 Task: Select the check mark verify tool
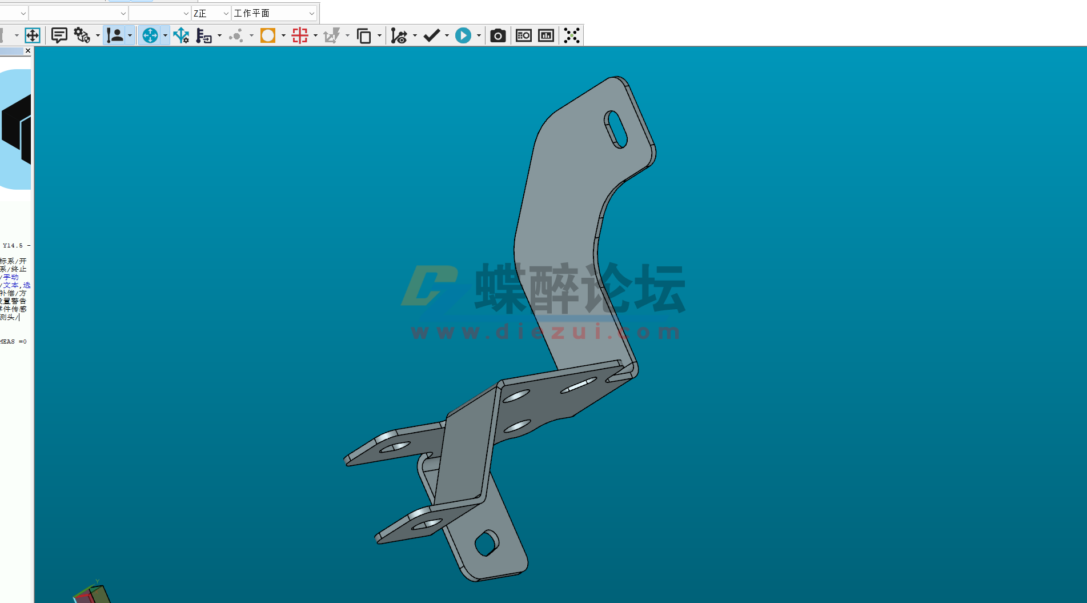pos(431,35)
